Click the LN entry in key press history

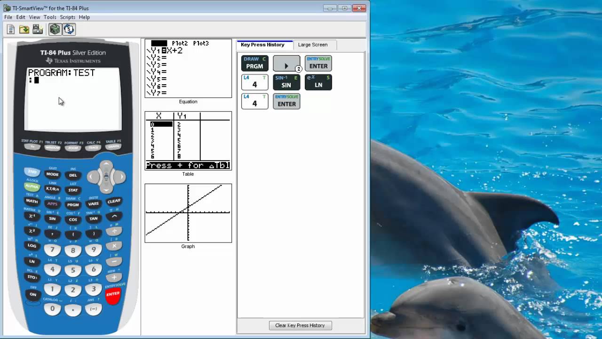318,82
